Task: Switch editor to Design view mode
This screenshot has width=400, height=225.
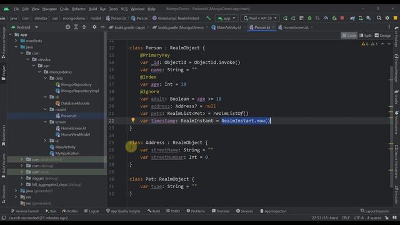Action: point(383,36)
